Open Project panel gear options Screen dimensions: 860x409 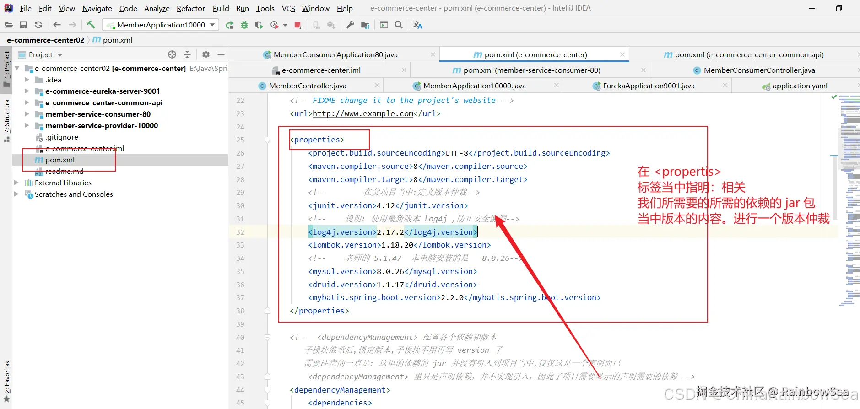click(x=206, y=54)
